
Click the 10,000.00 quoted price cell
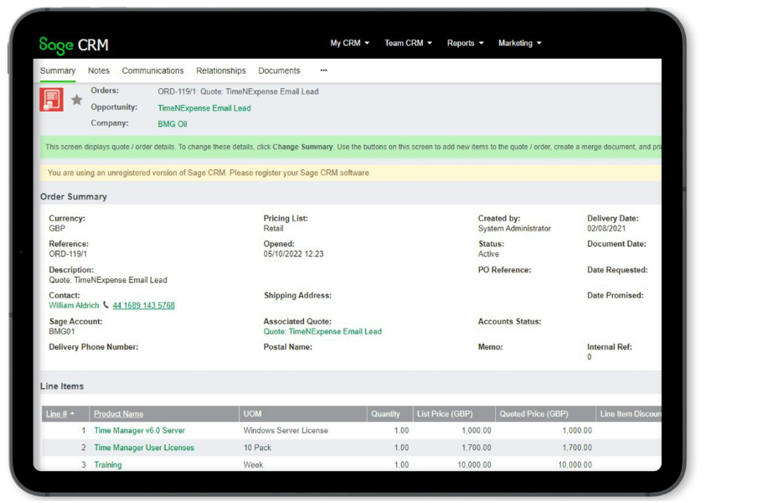tap(575, 464)
